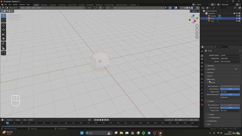
Task: Hide the Cube using its eye icon
Action: 237,19
